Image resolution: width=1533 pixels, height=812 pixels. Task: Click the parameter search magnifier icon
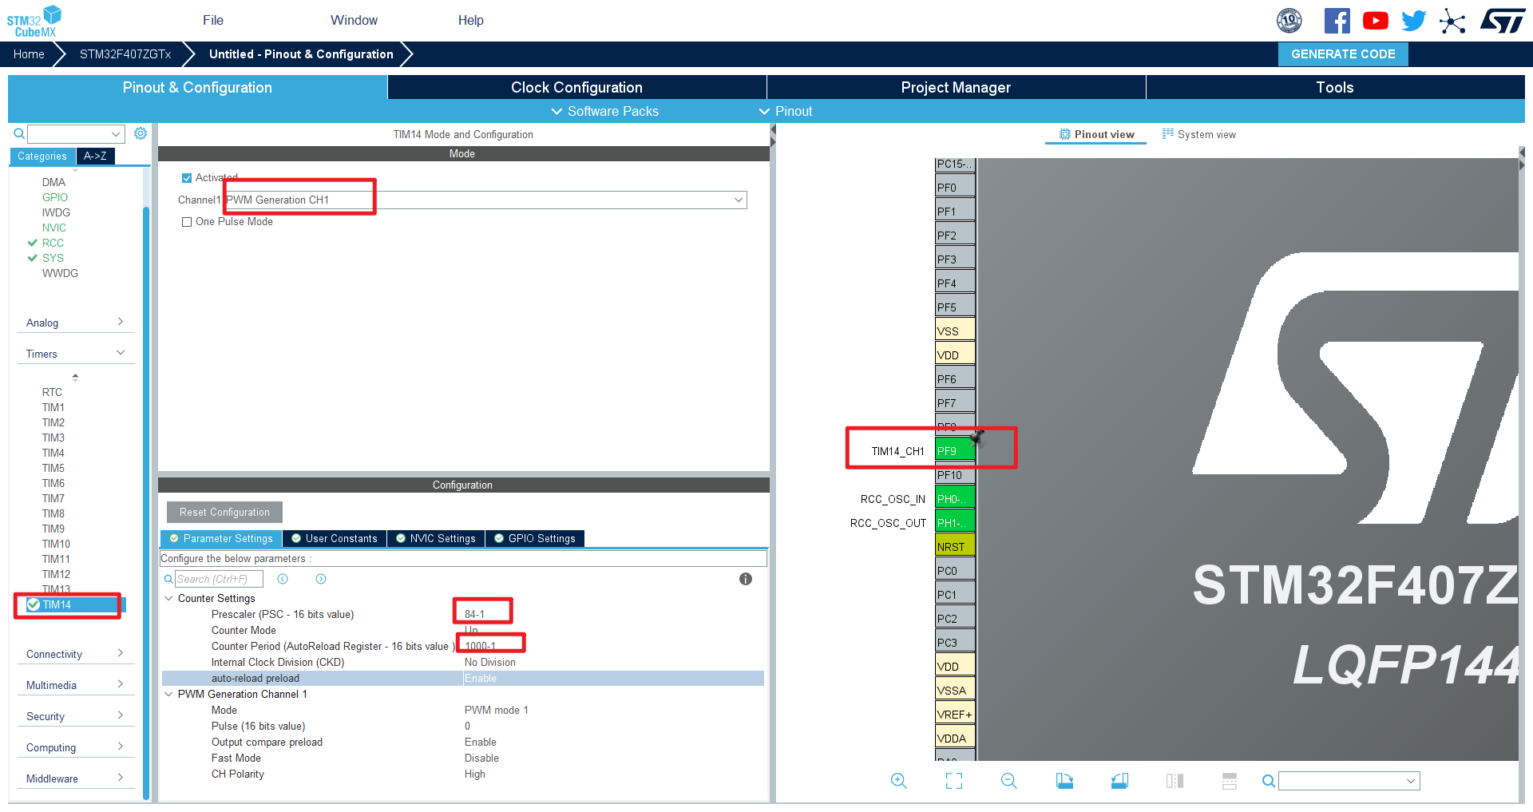pos(168,579)
